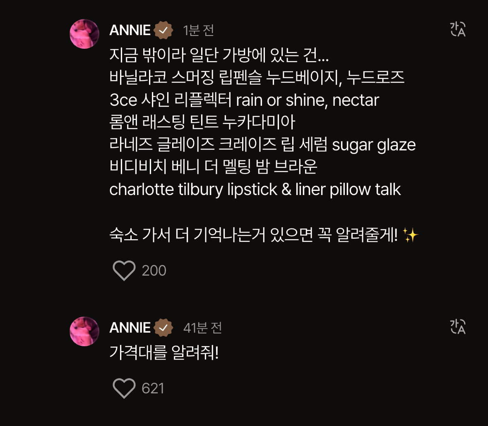The width and height of the screenshot is (488, 426).
Task: Click the ANNIE username on the 1분 전 post
Action: point(130,30)
